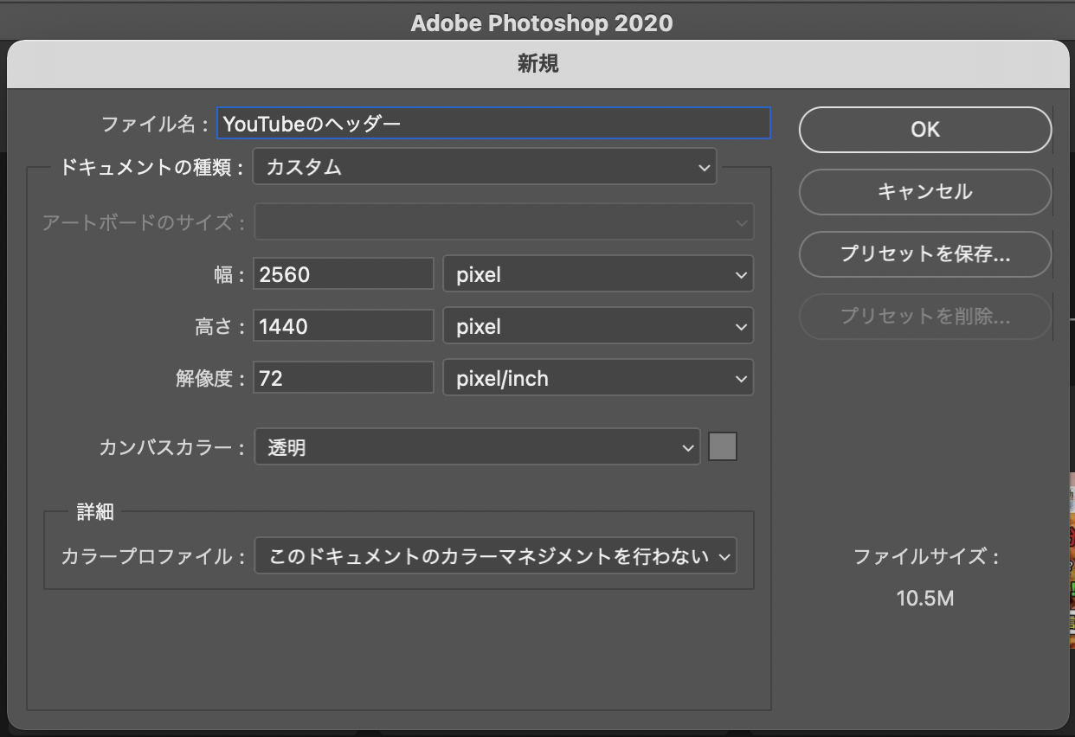Click the OK button to create document
Screen dimensions: 1075x737
tap(924, 129)
